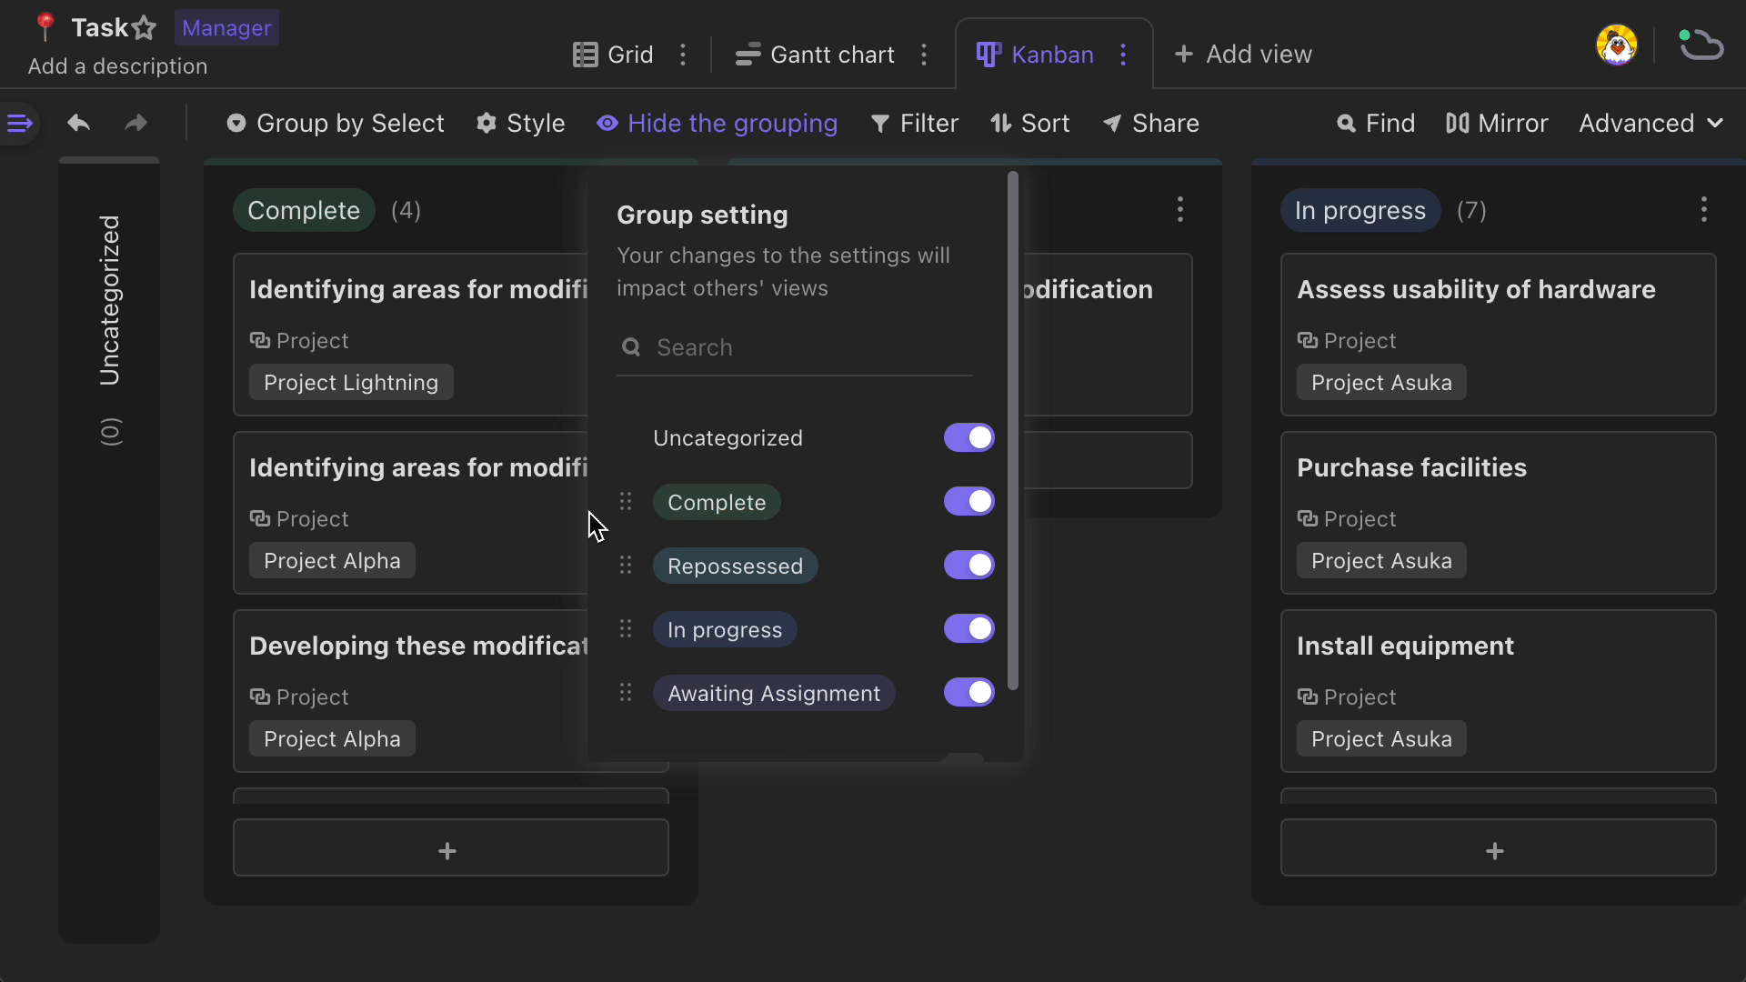
Task: Click the Grid view icon
Action: coord(583,53)
